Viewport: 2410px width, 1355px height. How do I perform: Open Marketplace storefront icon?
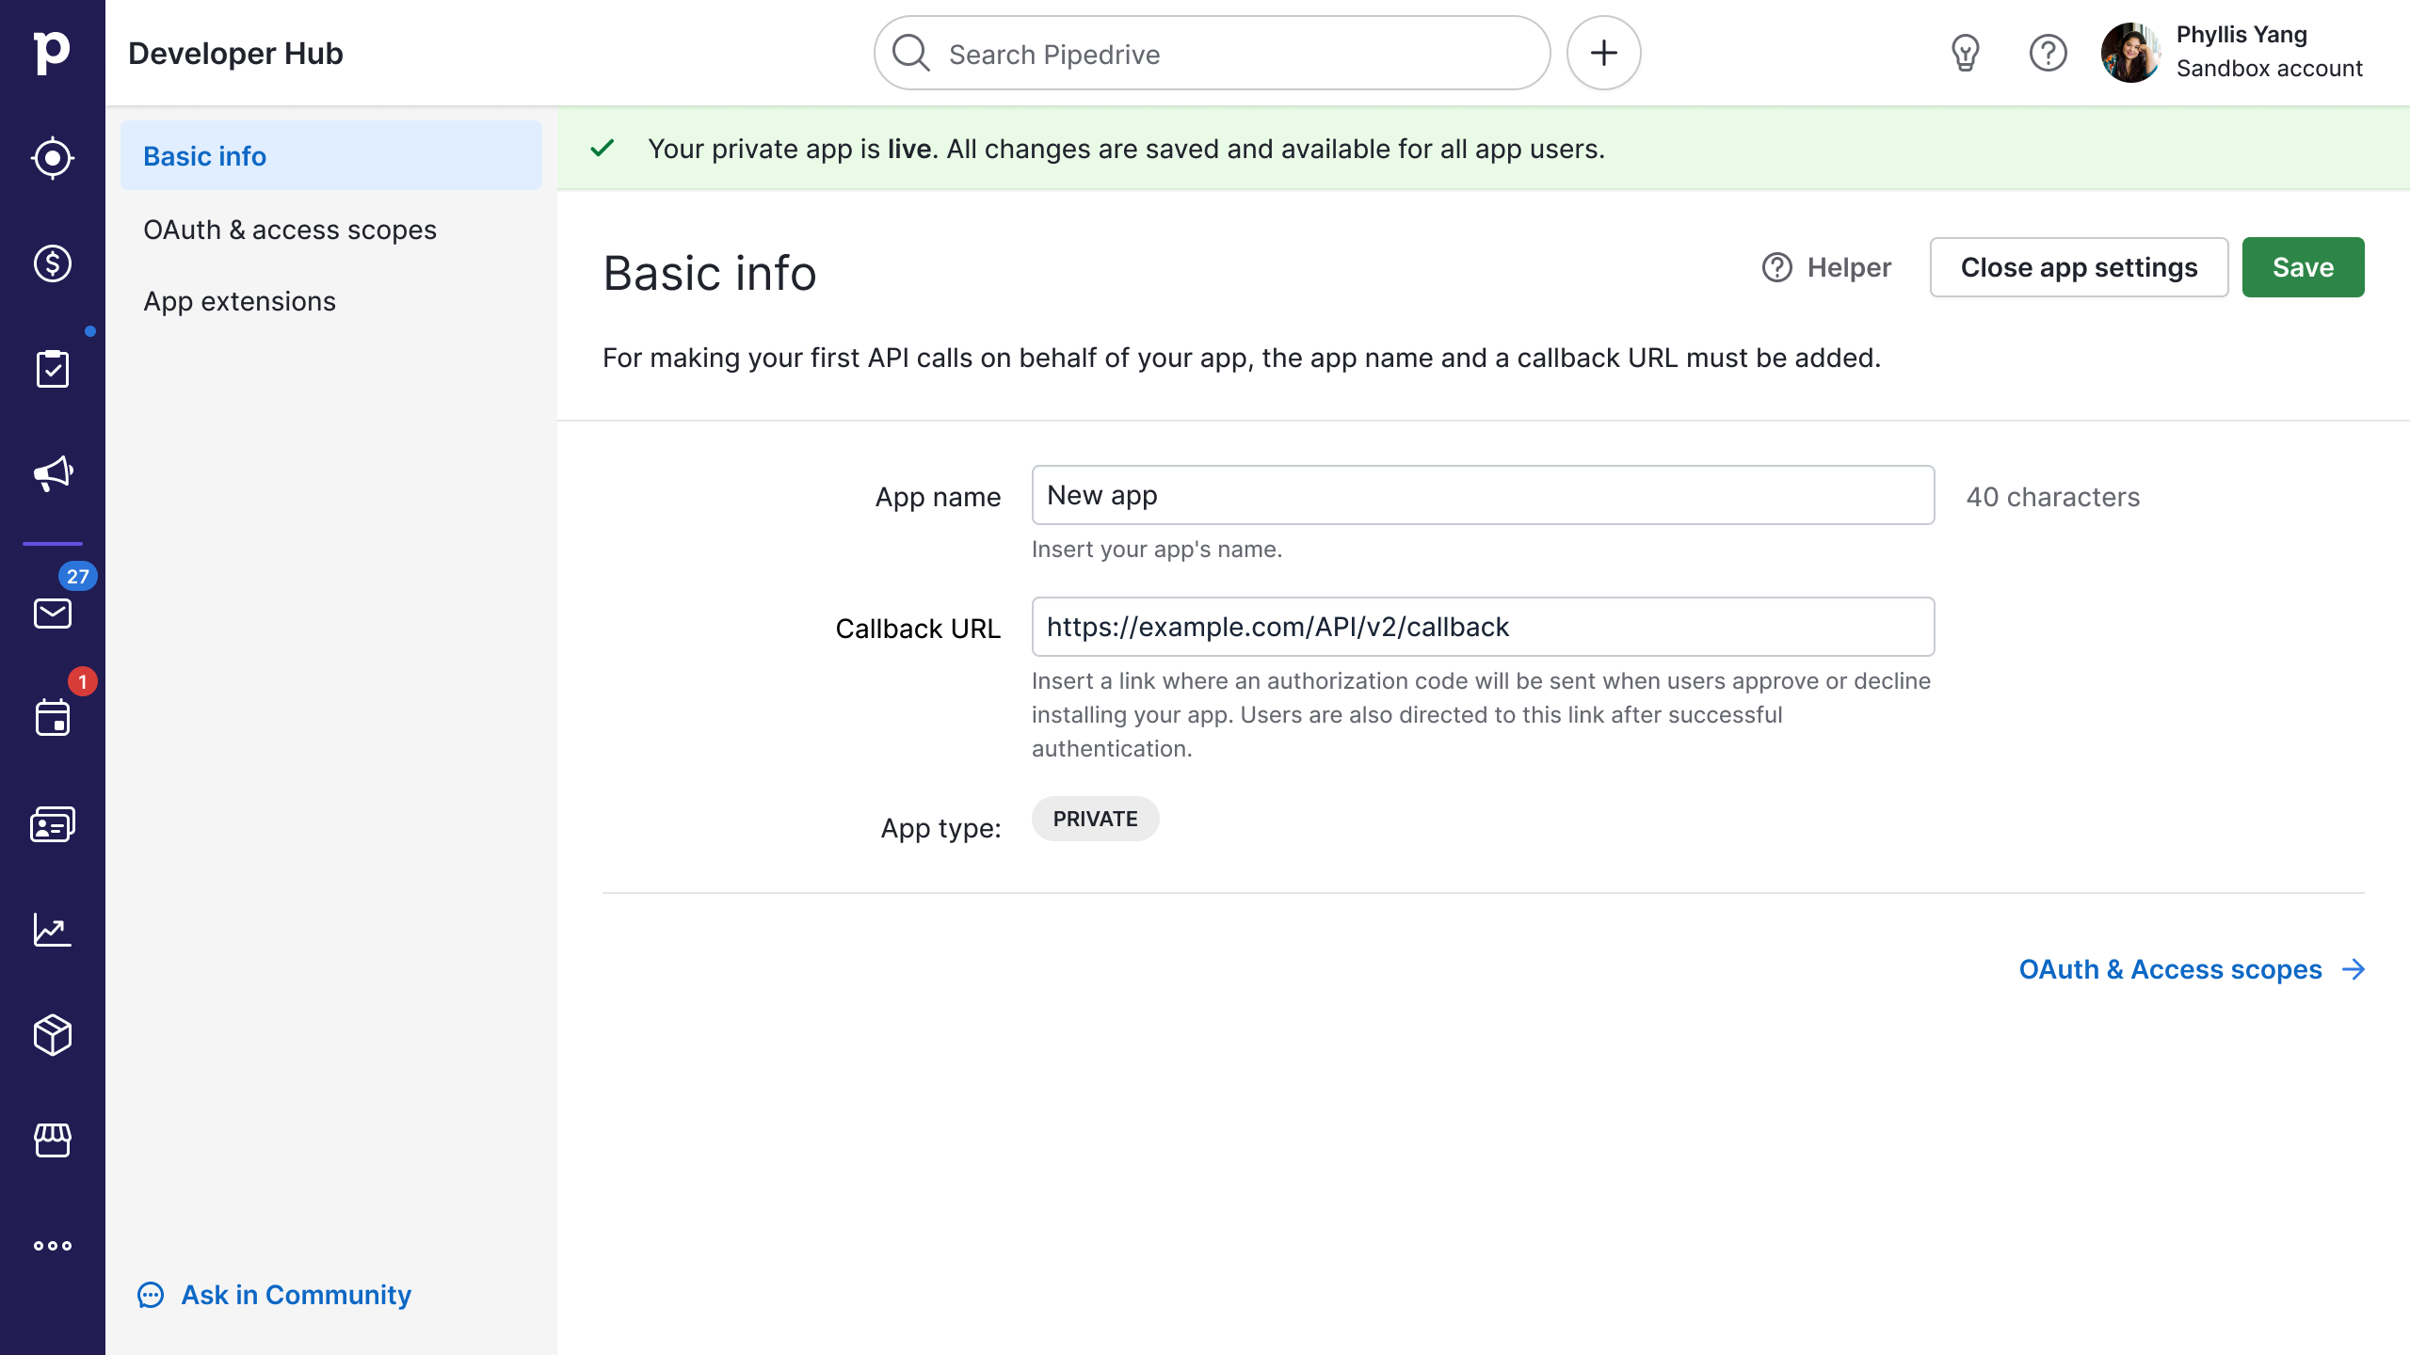[53, 1140]
